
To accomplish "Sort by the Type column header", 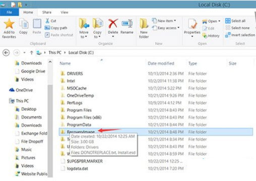I will point(193,63).
